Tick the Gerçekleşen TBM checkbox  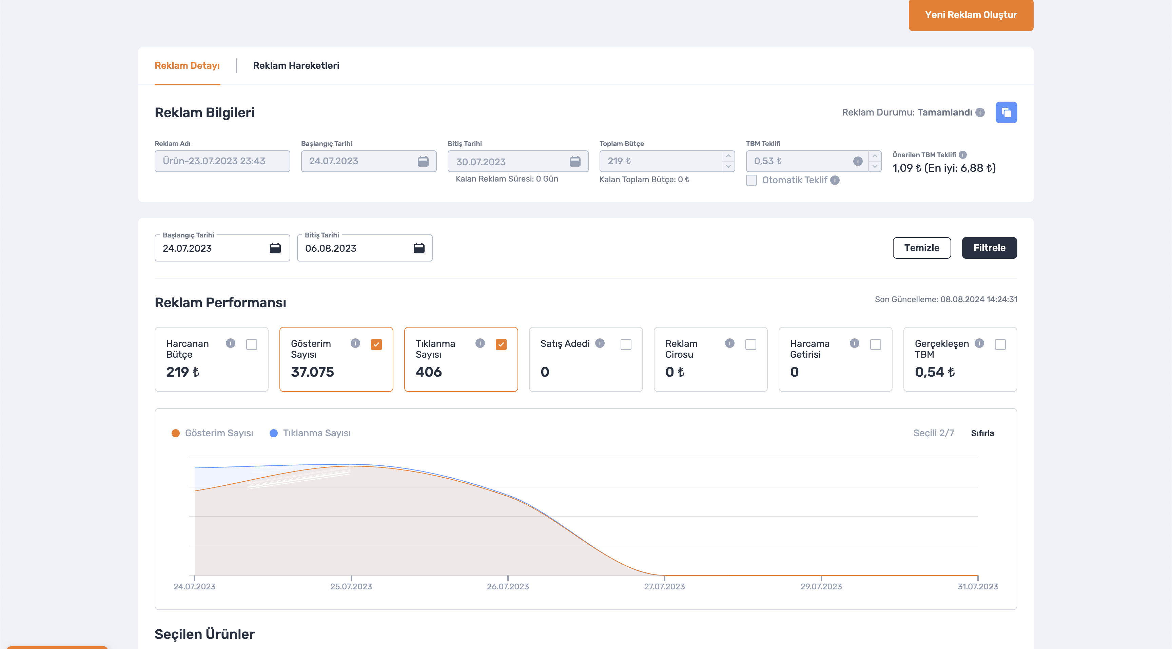1000,344
